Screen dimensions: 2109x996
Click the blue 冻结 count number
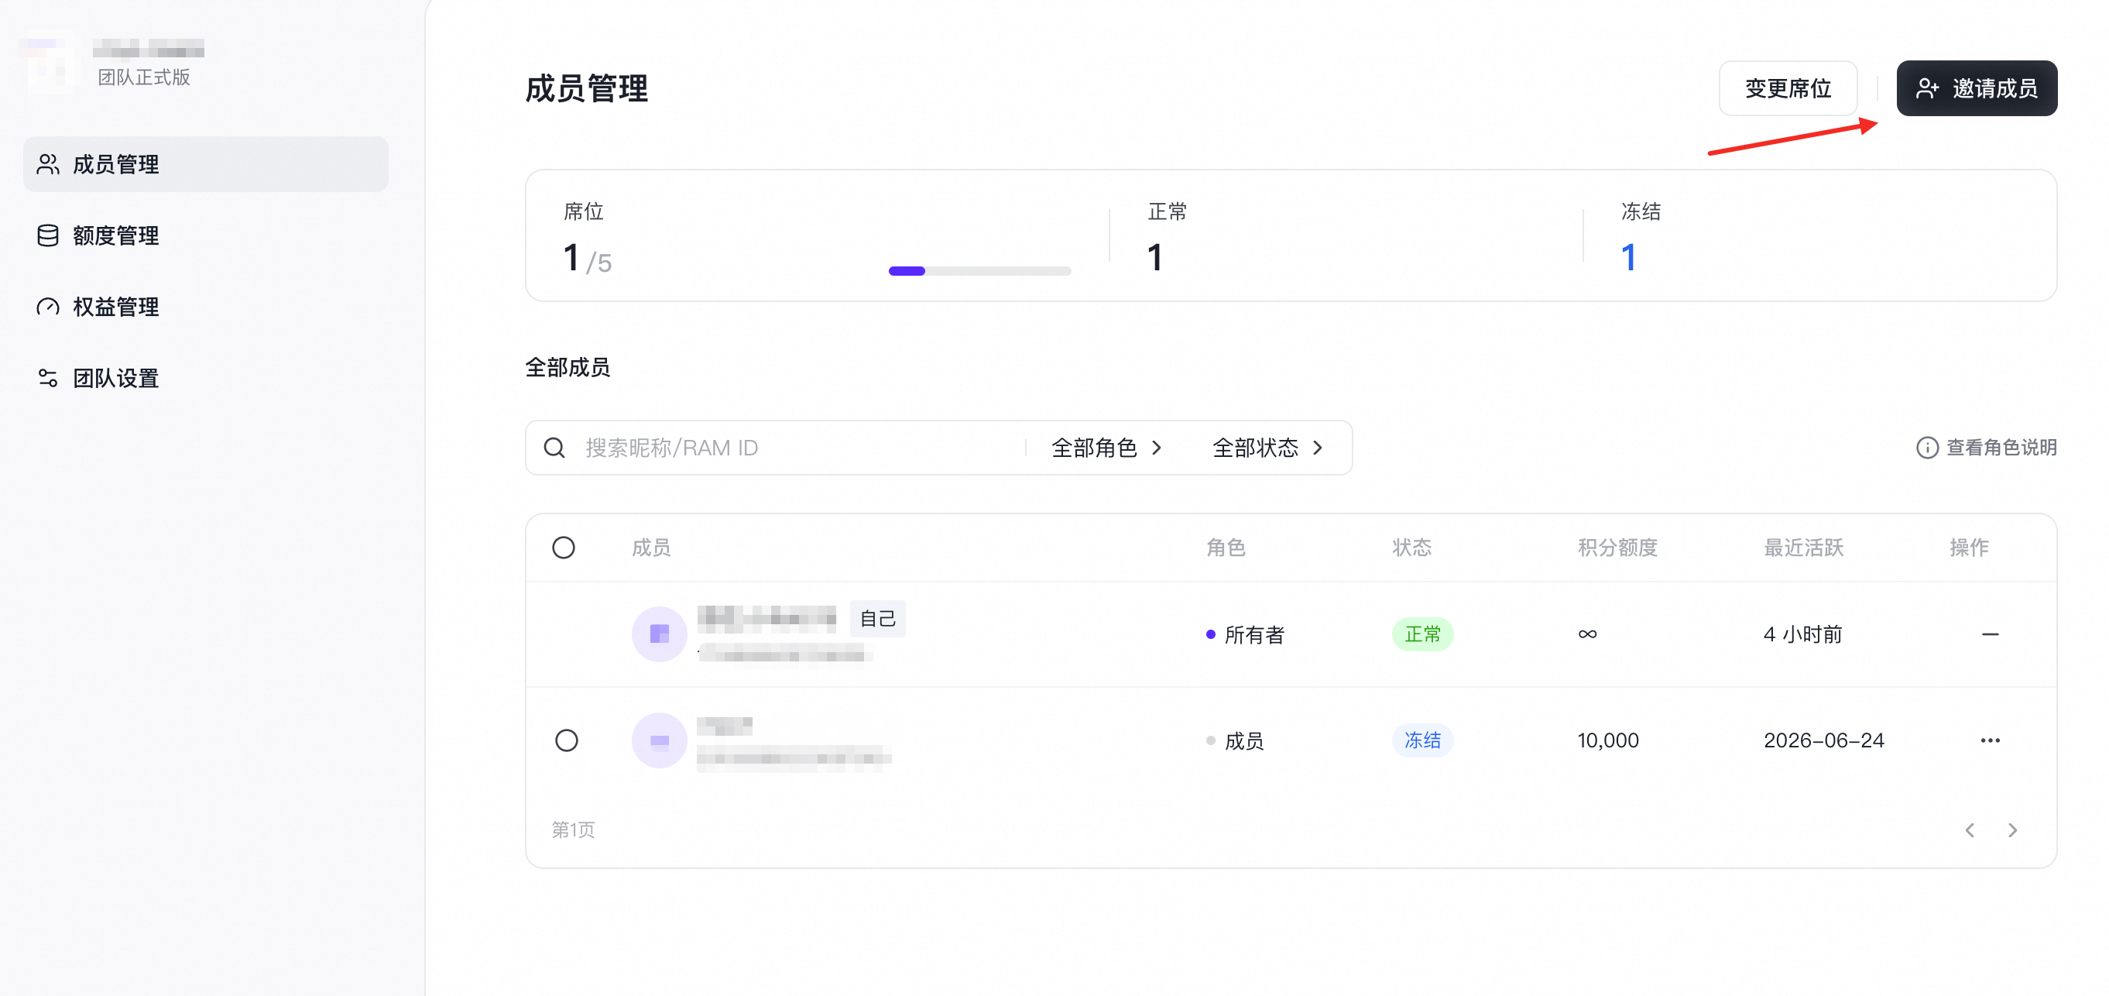(1628, 258)
